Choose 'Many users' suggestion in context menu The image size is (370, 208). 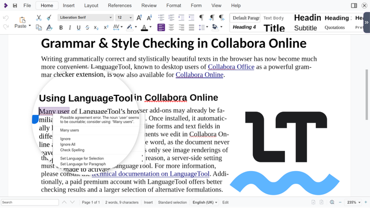[x=69, y=130]
